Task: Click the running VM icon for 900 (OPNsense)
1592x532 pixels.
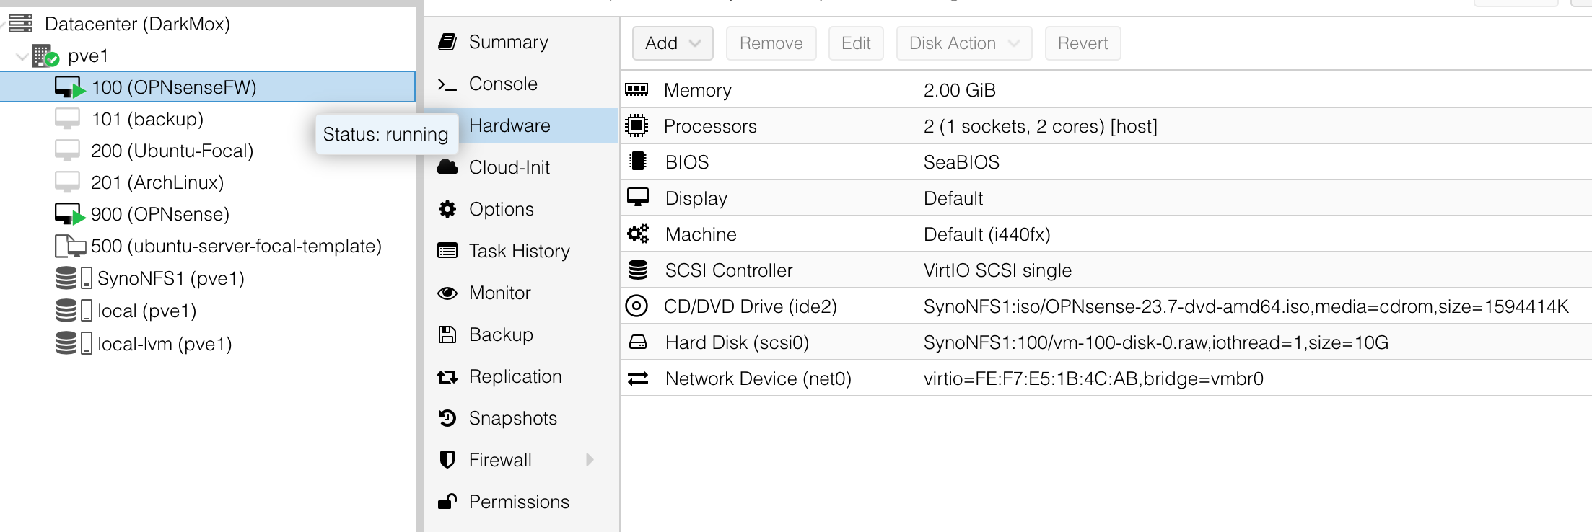Action: 70,214
